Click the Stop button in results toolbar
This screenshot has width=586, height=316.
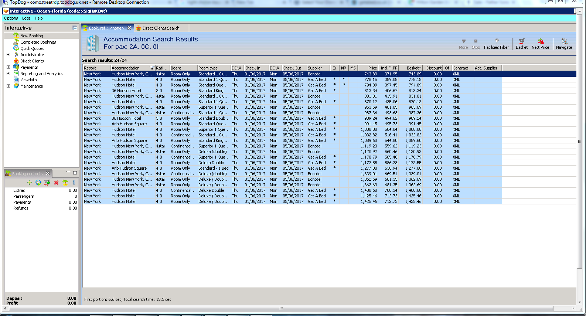pos(476,44)
